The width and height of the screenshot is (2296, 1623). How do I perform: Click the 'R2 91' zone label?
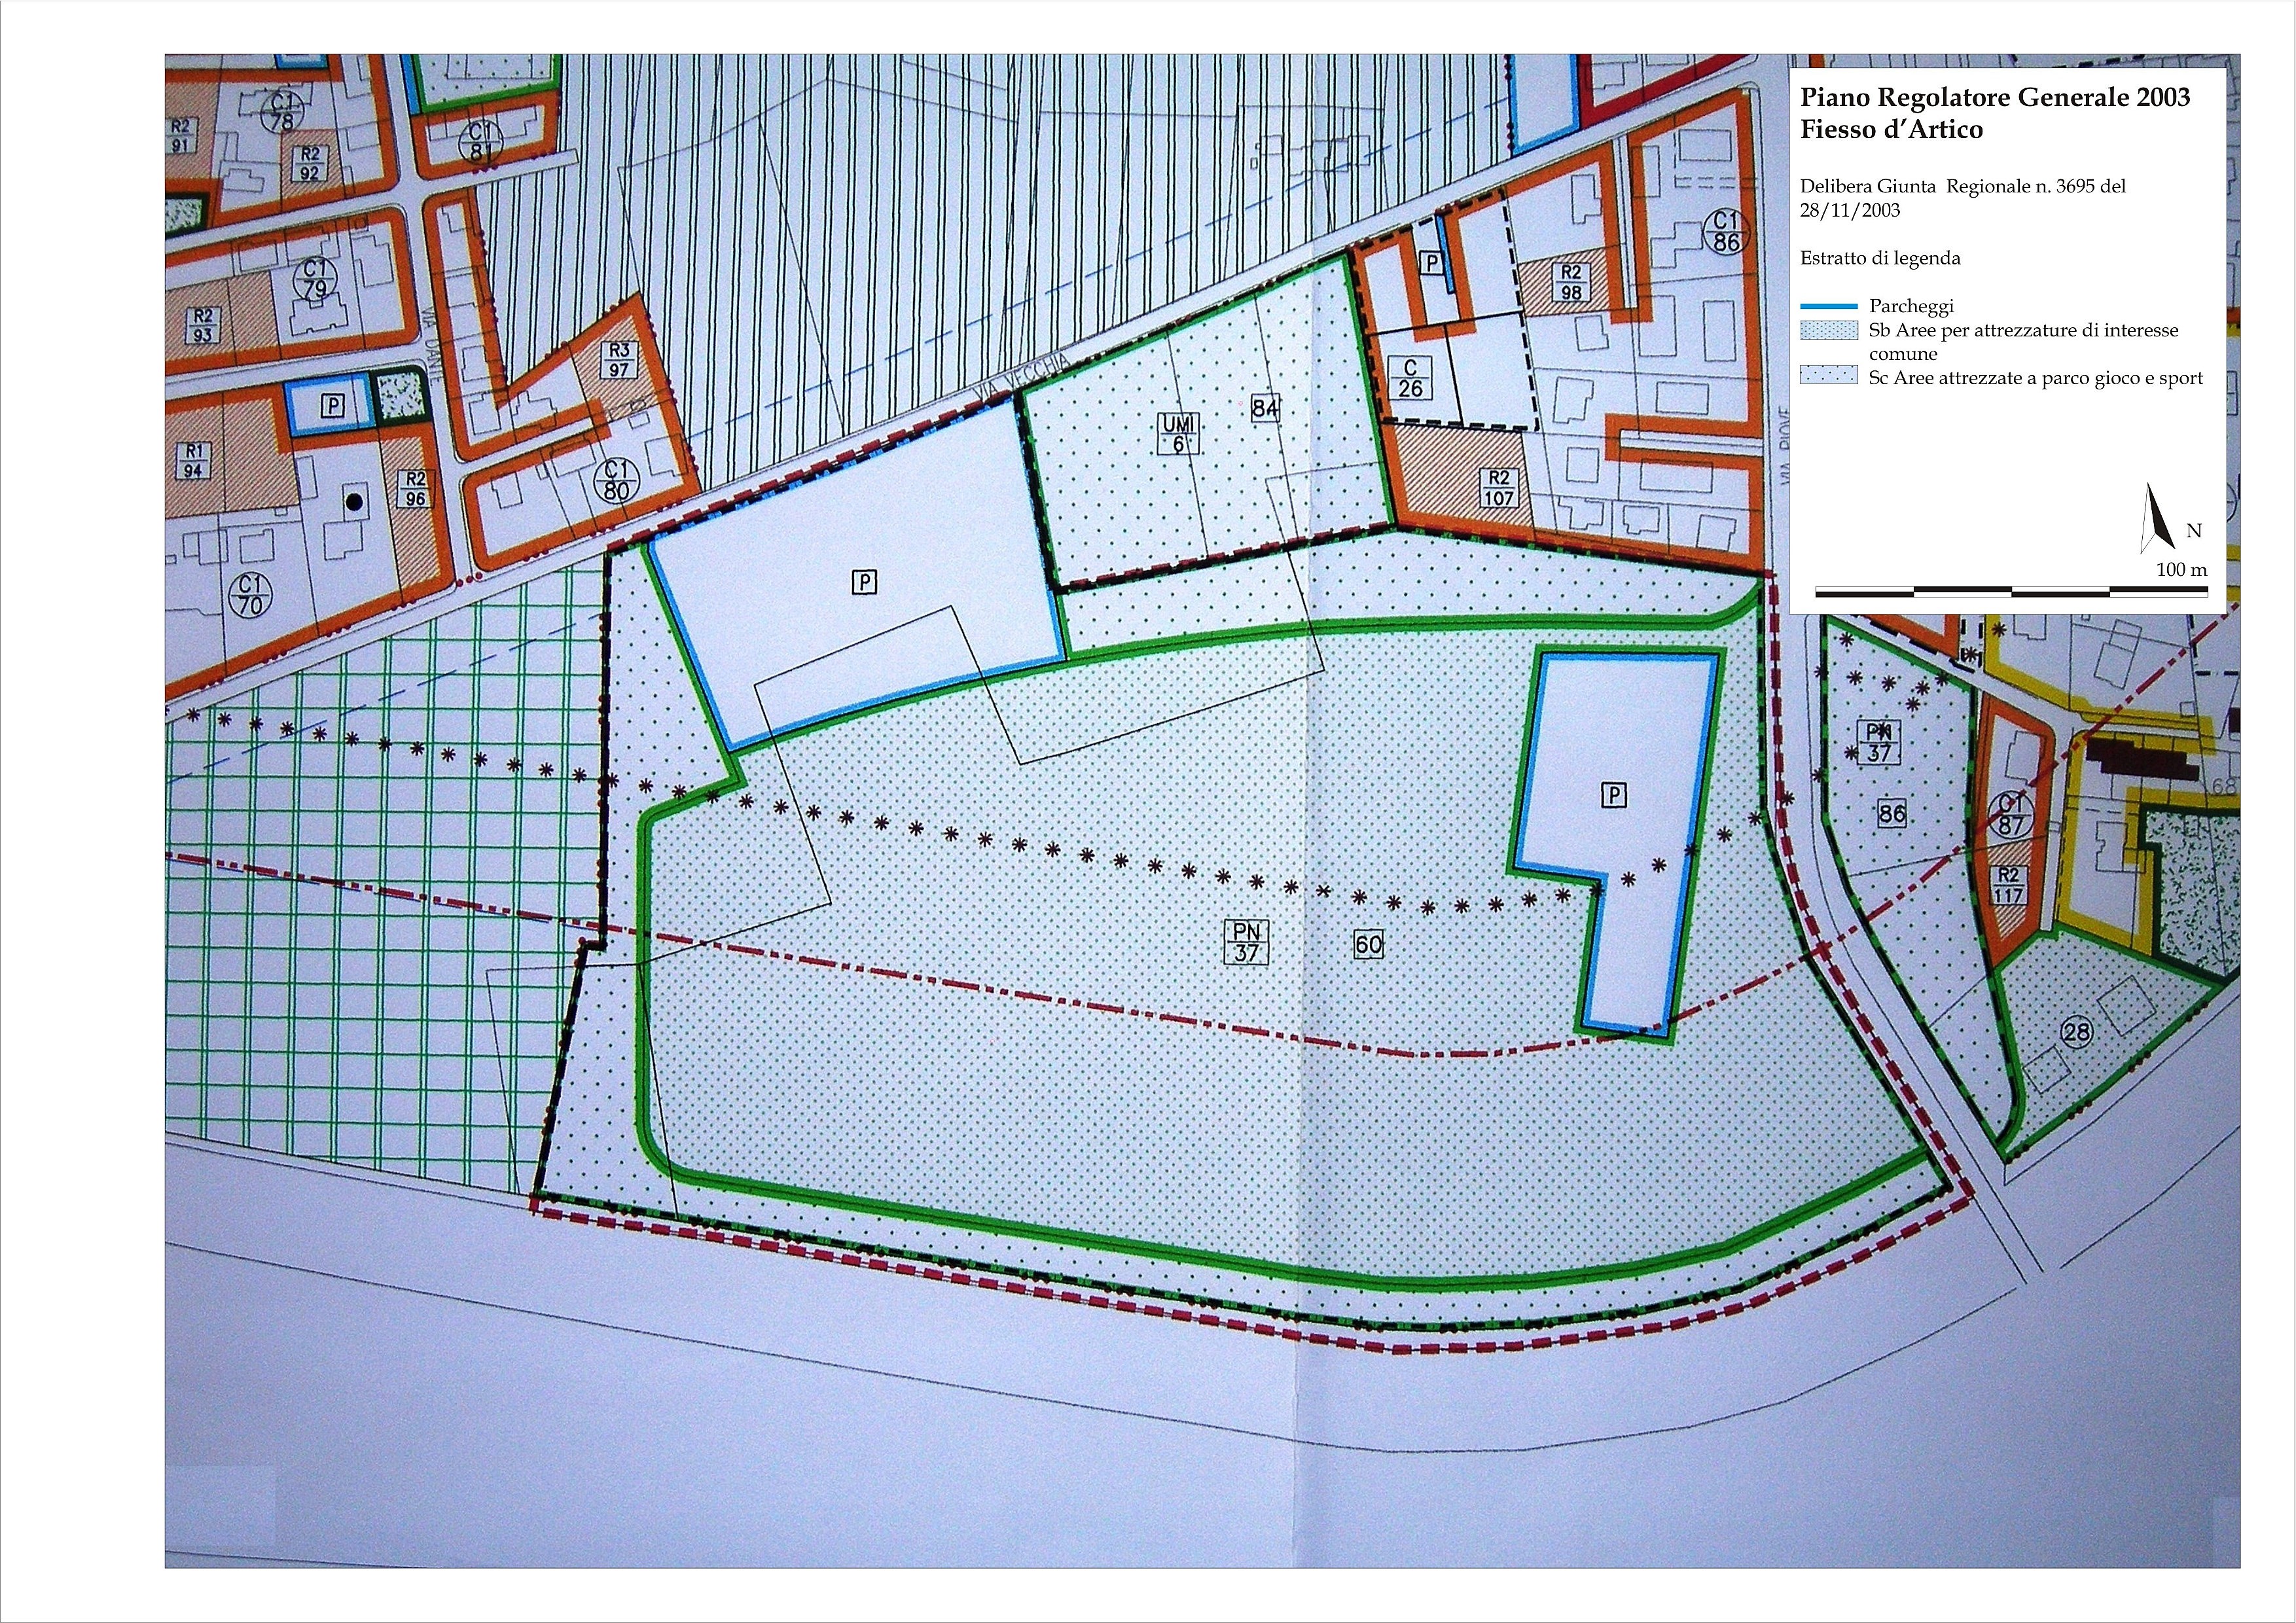point(181,135)
